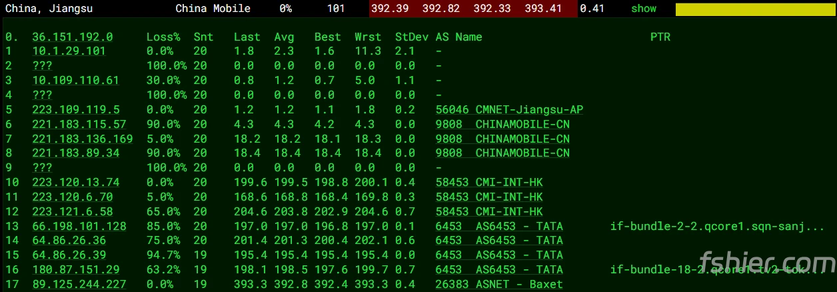Open the '???' entry at hop 4
Viewport: 837px width, 292px height.
click(x=42, y=95)
